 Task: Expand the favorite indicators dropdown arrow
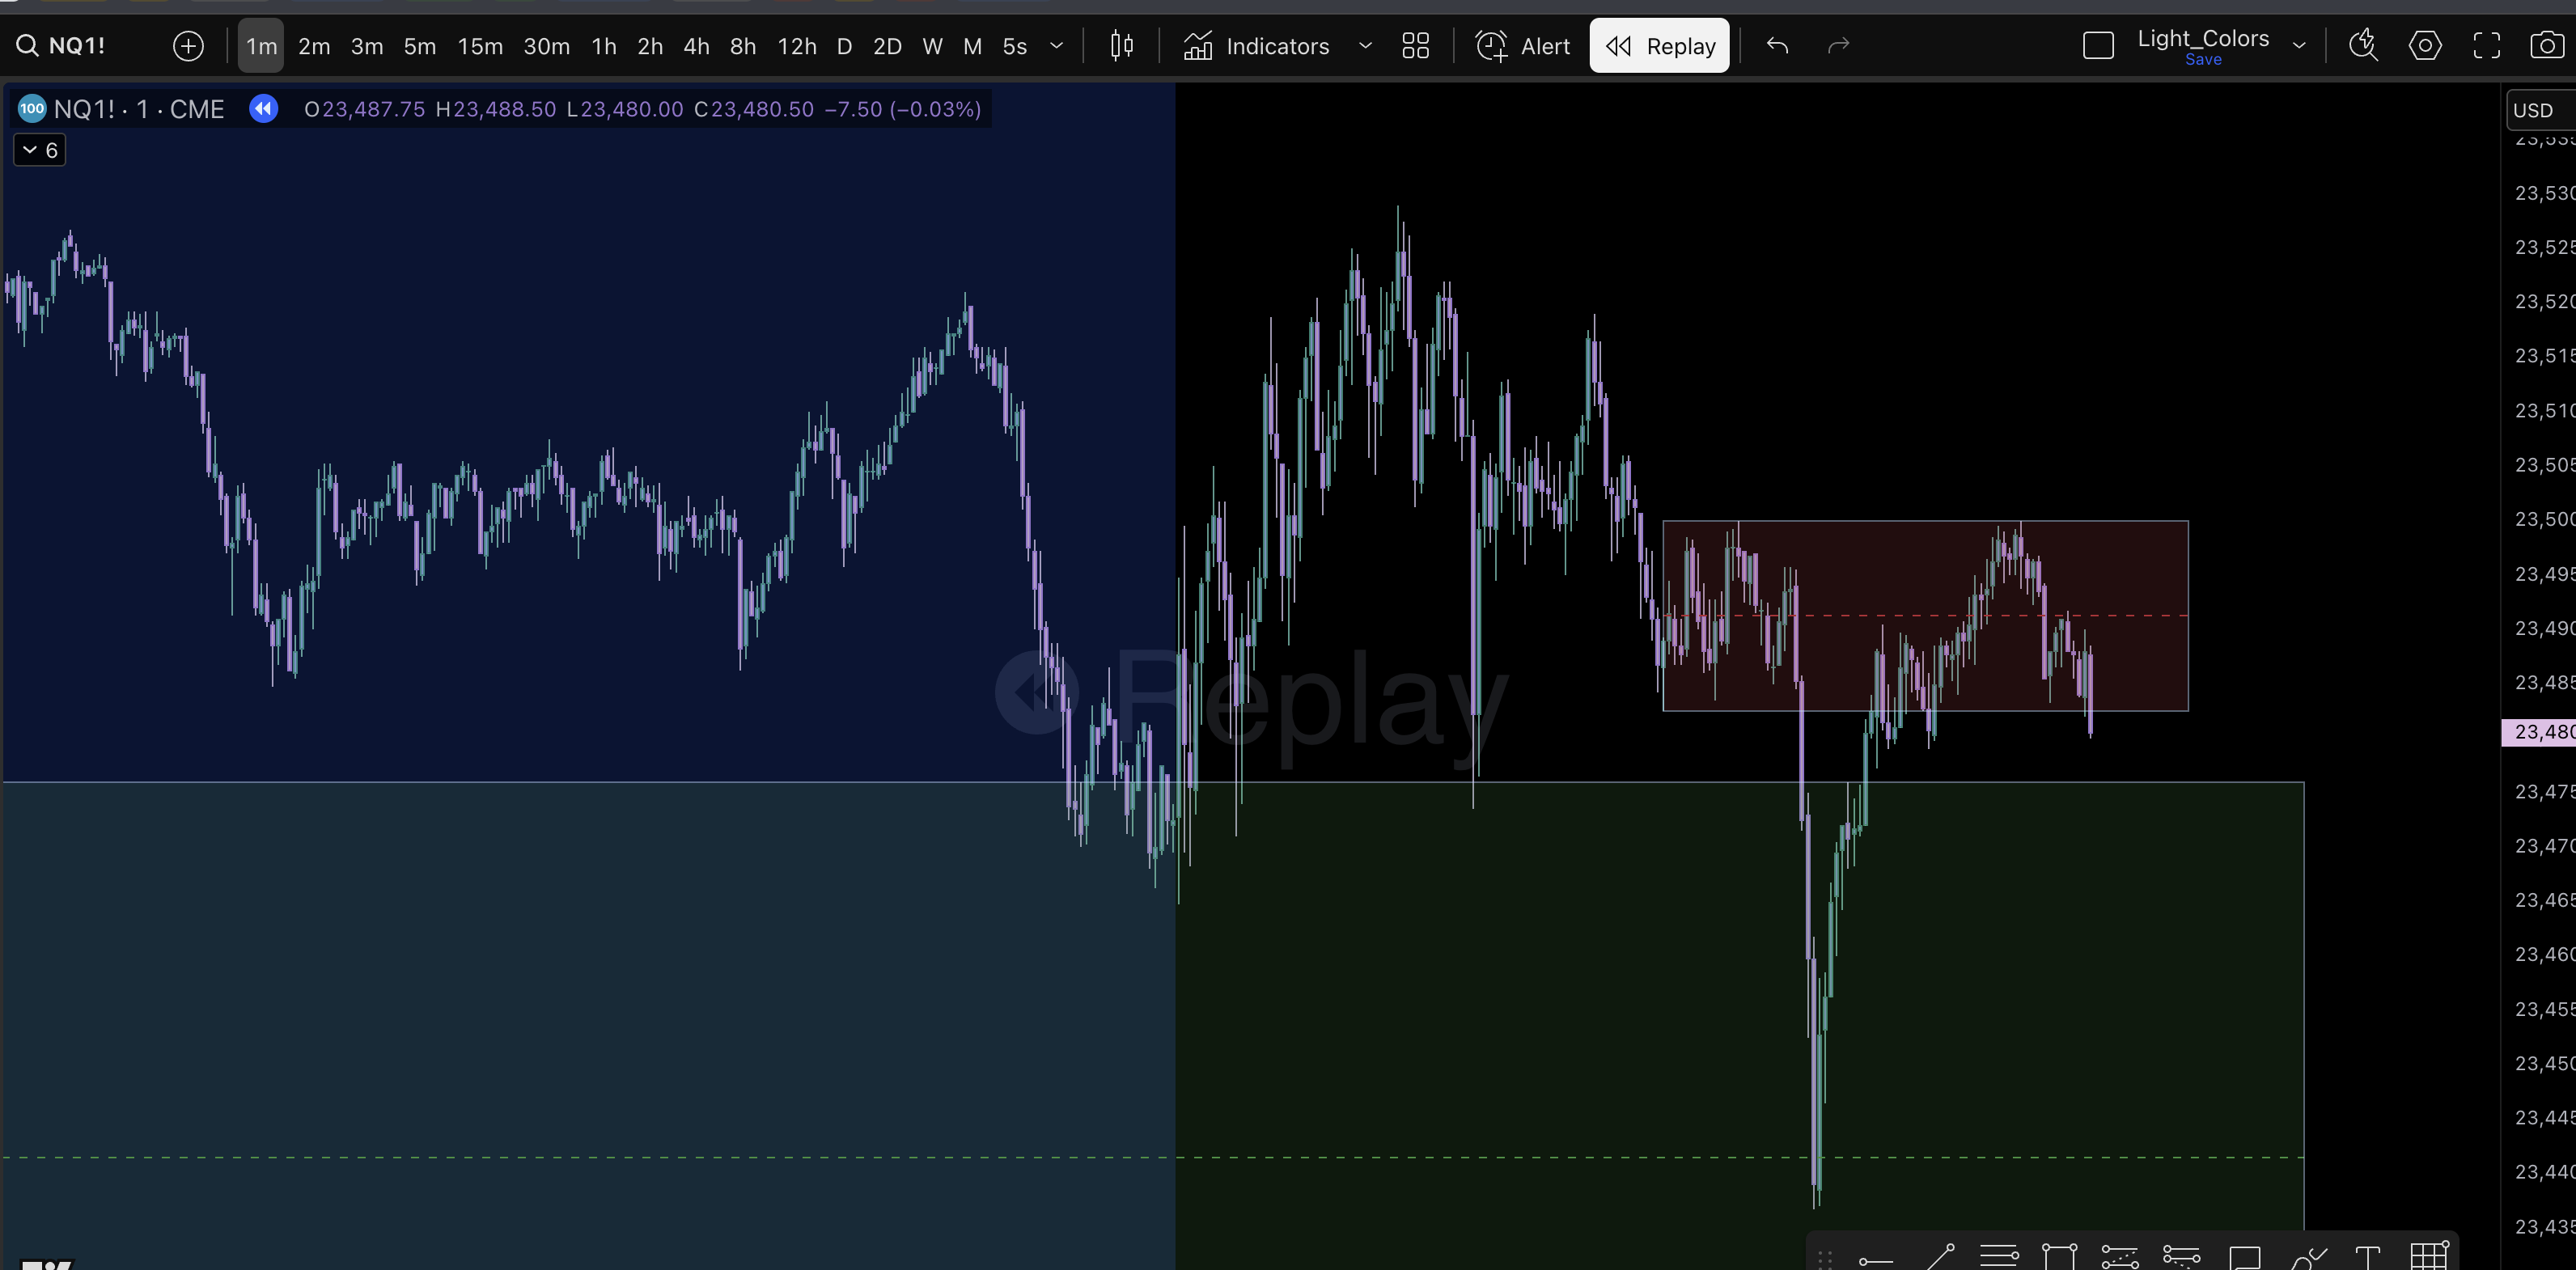click(1365, 46)
